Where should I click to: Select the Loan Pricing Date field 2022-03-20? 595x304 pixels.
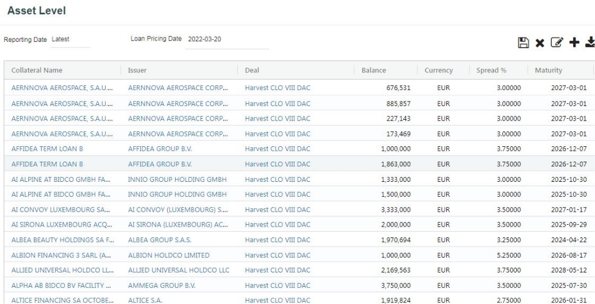pos(227,40)
